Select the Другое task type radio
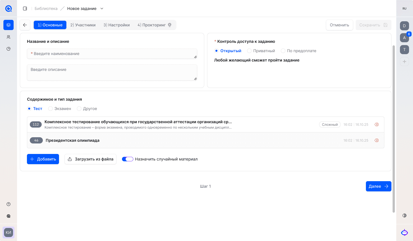Image resolution: width=413 pixels, height=241 pixels. (x=79, y=109)
